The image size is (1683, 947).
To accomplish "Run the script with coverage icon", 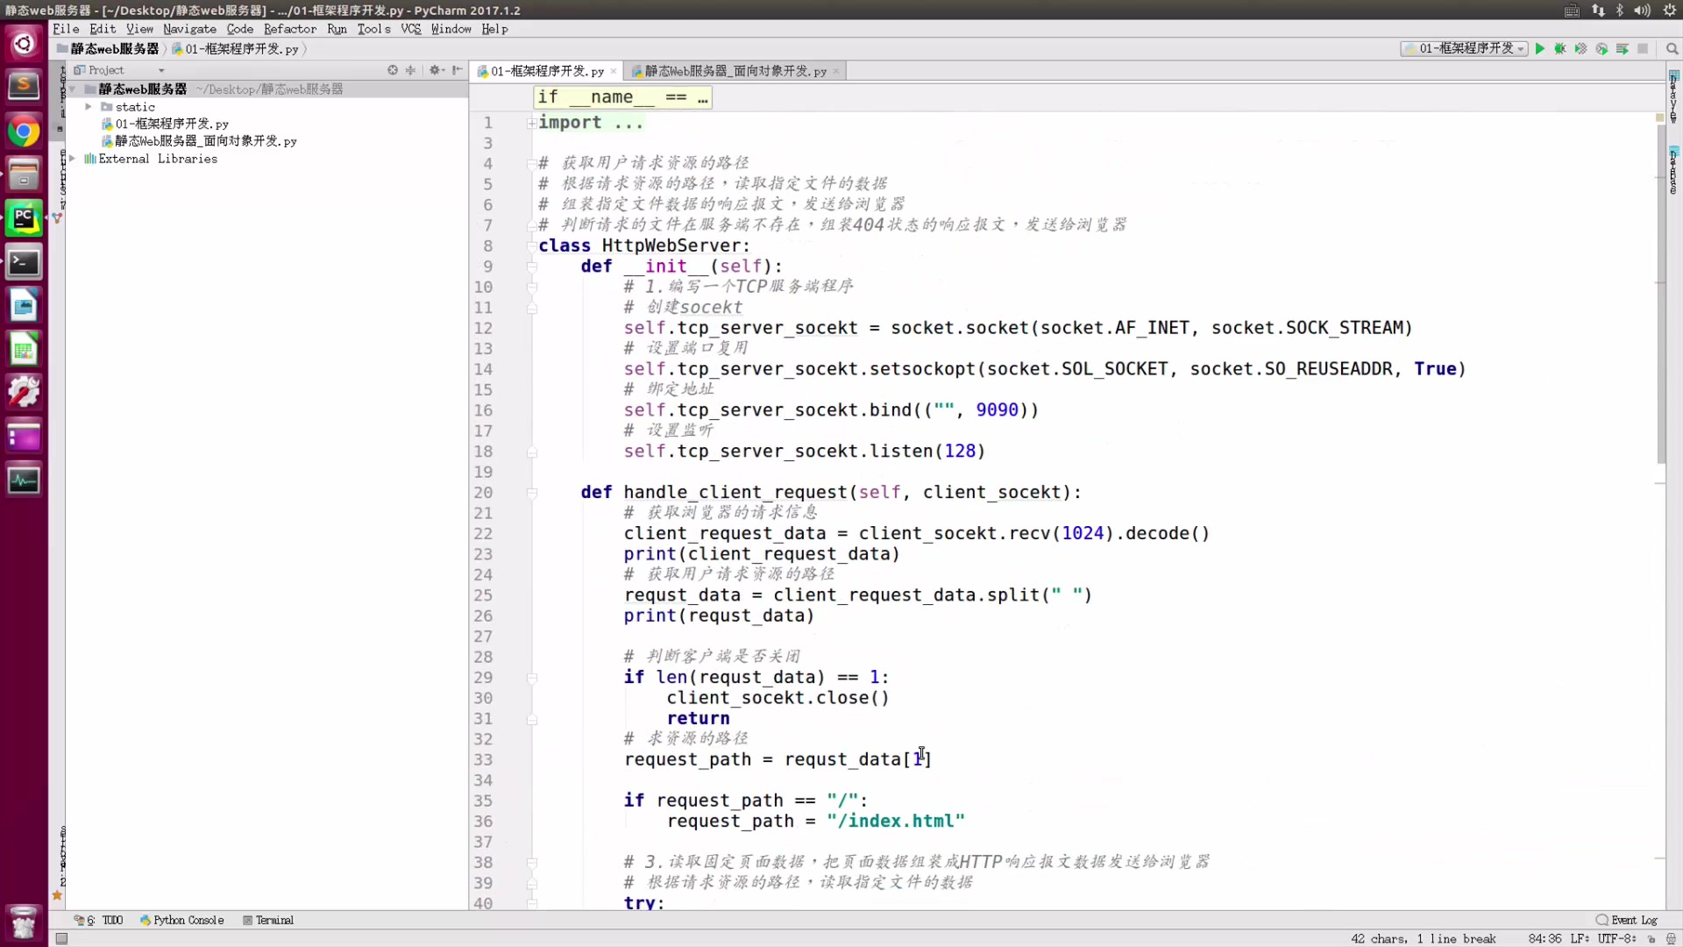I will click(1581, 48).
